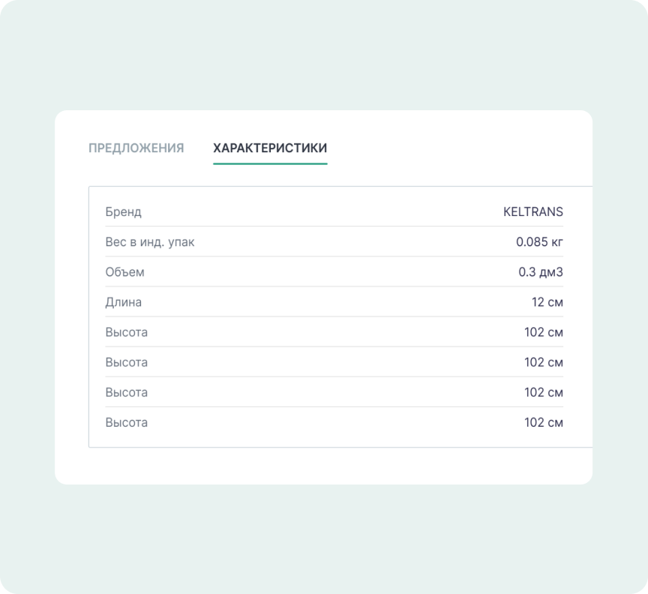
Task: Select the 0.085 кг weight value
Action: pyautogui.click(x=539, y=242)
